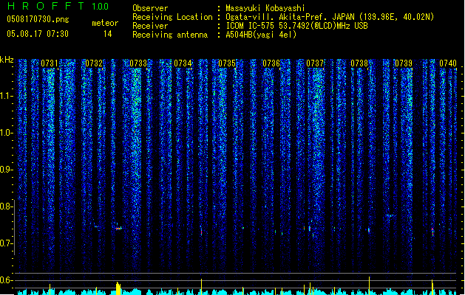
Task: Click the 0739 time marker
Action: point(404,63)
